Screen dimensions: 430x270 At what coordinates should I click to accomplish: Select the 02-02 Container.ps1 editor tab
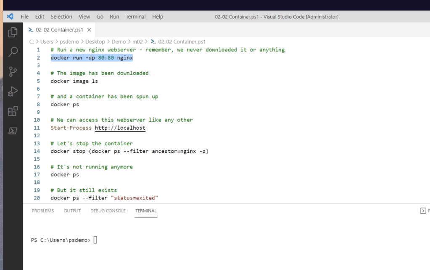pos(59,30)
